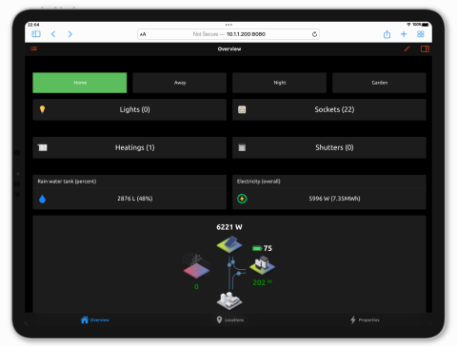Click the orange edit pencil icon
The image size is (457, 346).
tap(407, 48)
